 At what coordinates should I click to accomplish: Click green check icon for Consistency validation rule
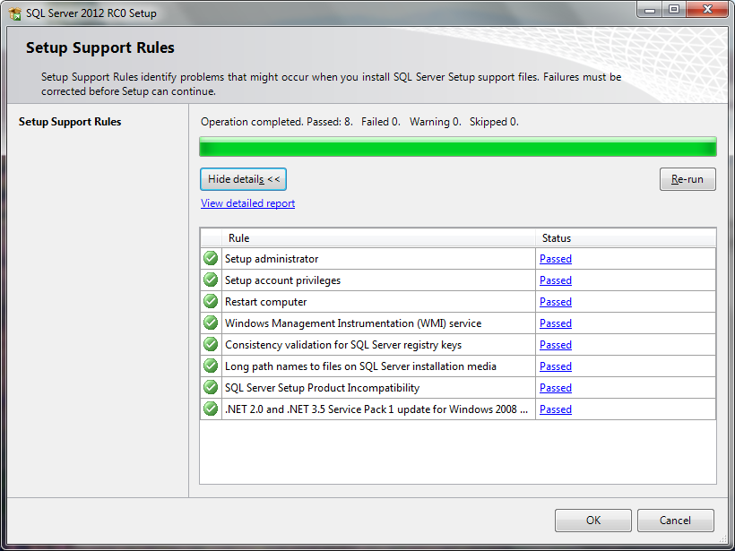(x=211, y=344)
